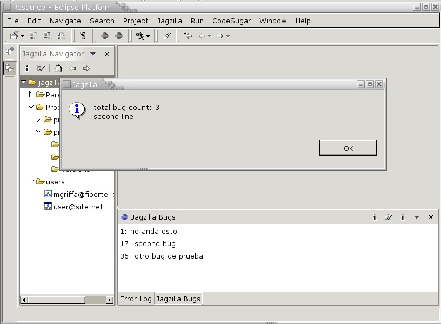
Task: Select user@site.net in the tree
Action: point(78,207)
